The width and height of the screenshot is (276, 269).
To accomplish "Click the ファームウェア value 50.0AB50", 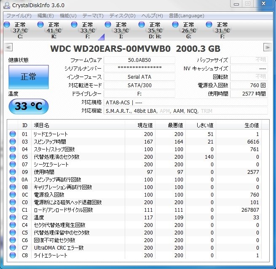I will click(139, 60).
